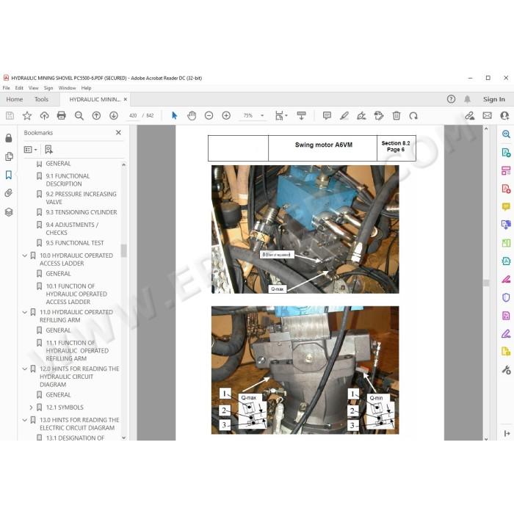Switch to the Tools tab
514x514 pixels.
[x=41, y=99]
